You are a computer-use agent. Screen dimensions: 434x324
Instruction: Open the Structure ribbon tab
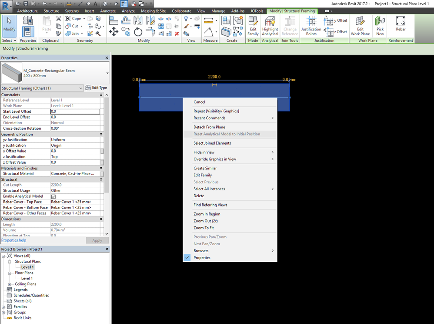point(51,11)
